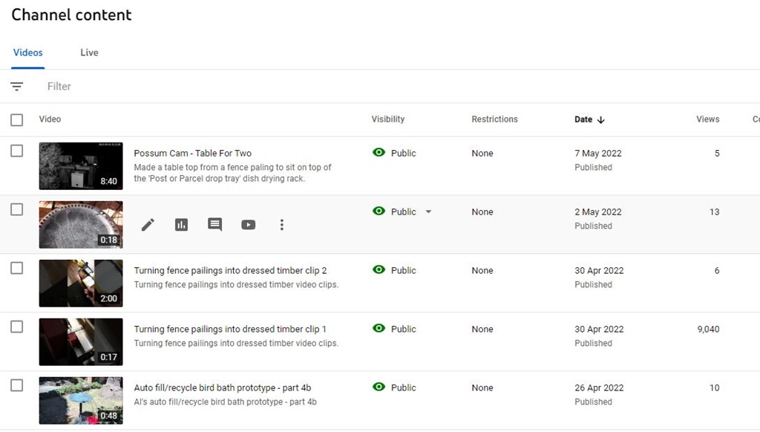This screenshot has width=760, height=432.
Task: Open 'Turning fence pailings' clip 1 title
Action: tap(229, 329)
